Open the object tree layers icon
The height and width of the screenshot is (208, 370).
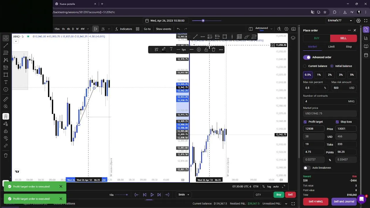(293, 38)
